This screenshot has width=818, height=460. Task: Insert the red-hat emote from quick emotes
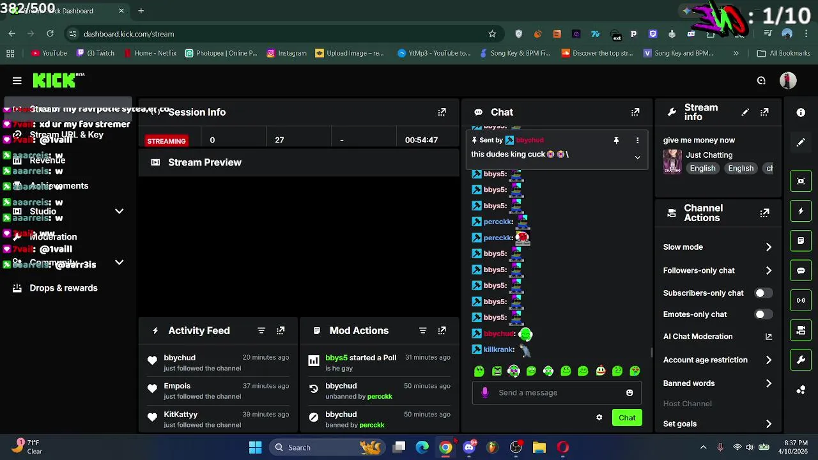(600, 371)
